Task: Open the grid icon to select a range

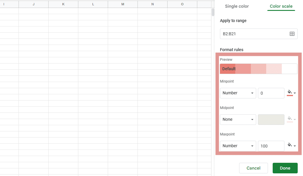Action: [x=292, y=34]
